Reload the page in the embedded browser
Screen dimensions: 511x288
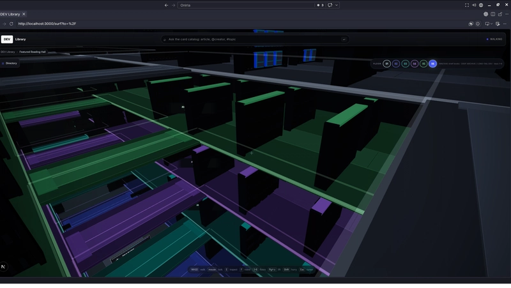tap(11, 24)
